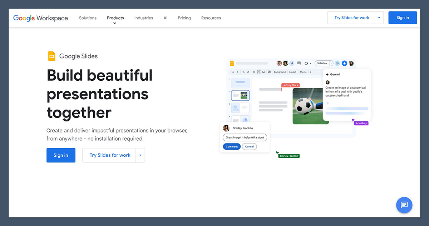Viewport: 429px width, 226px height.
Task: Open the floating chat bubble icon
Action: [404, 205]
